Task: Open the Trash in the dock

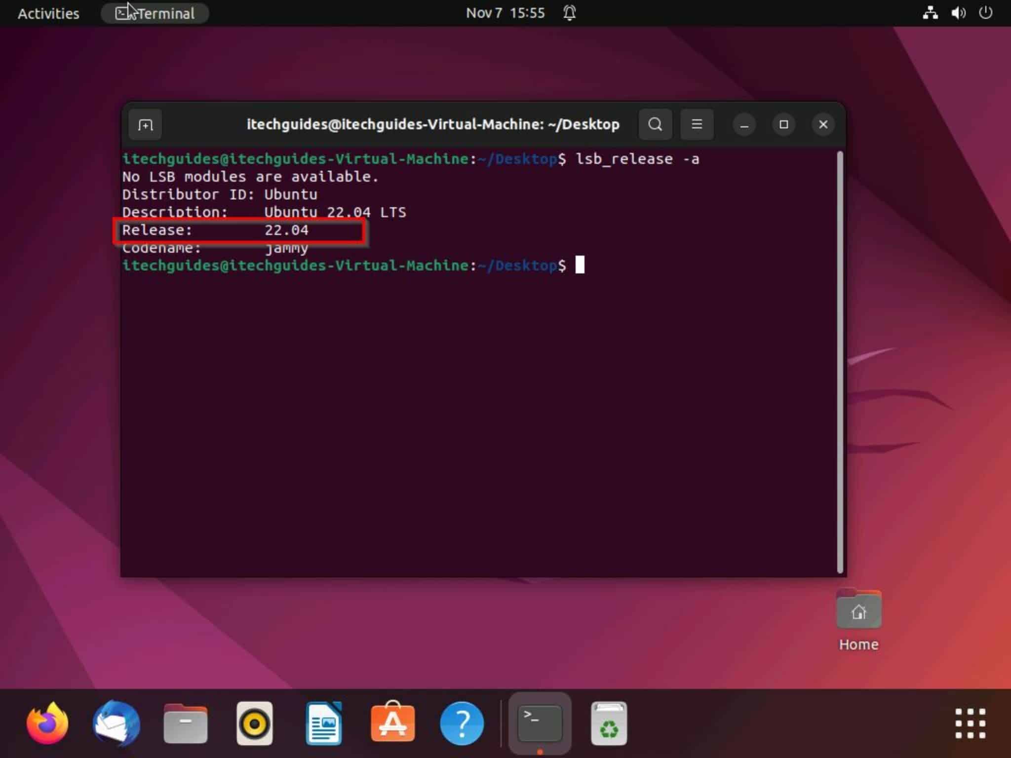Action: pyautogui.click(x=609, y=723)
